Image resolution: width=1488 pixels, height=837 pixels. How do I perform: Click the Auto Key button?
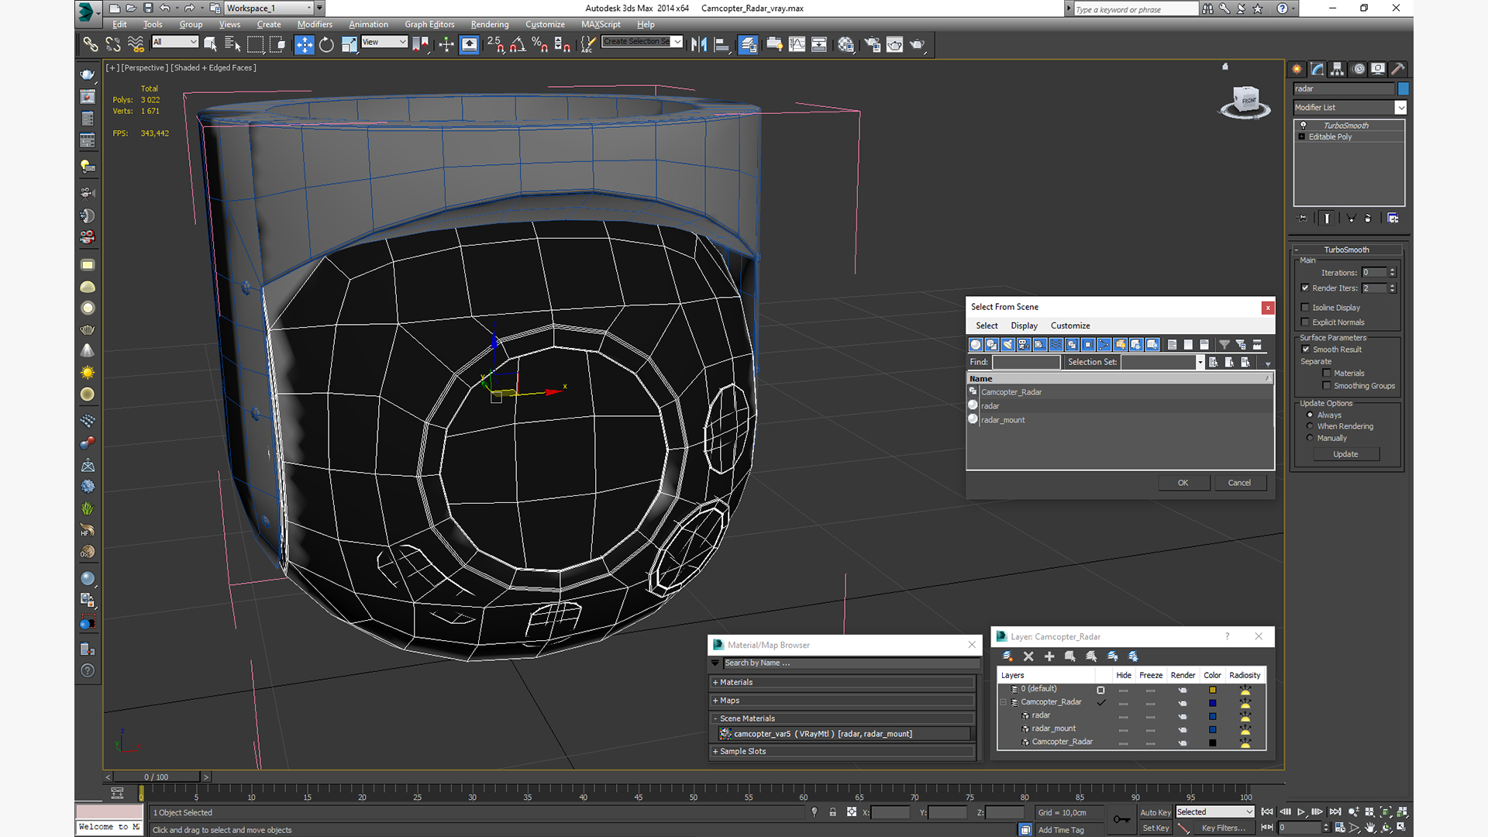(x=1155, y=813)
